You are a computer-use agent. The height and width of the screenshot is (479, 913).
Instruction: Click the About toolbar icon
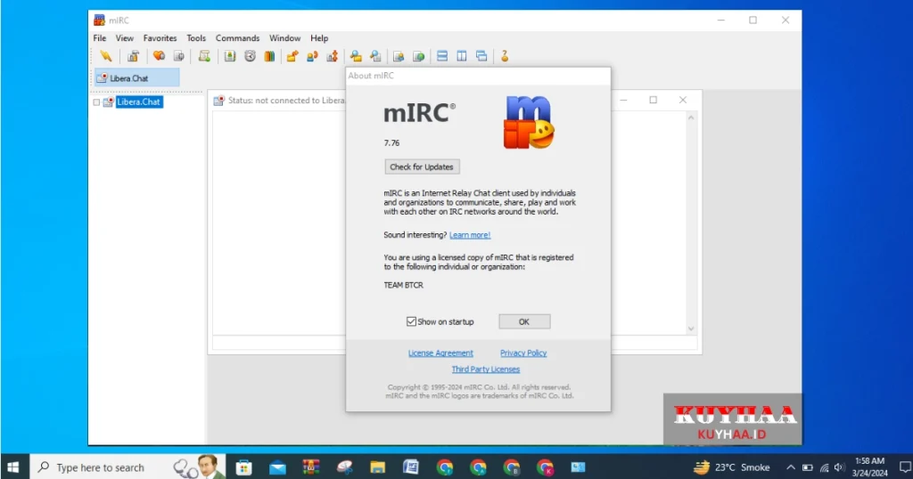(x=505, y=56)
